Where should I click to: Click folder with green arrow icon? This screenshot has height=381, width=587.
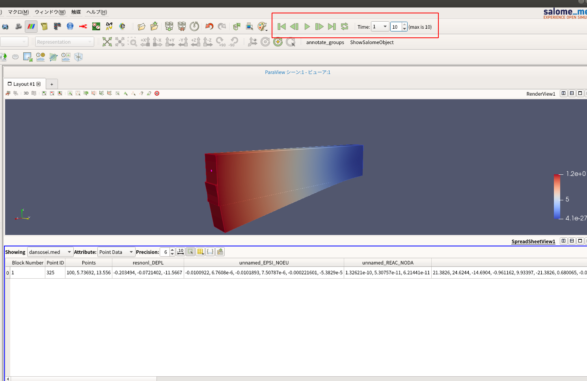[x=154, y=26]
